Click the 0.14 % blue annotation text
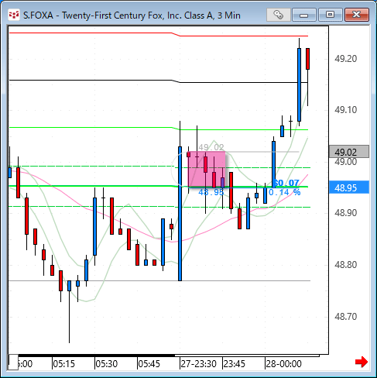Viewport: 377px width, 378px height. point(285,192)
